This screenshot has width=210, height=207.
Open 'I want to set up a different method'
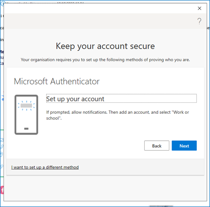coord(45,167)
